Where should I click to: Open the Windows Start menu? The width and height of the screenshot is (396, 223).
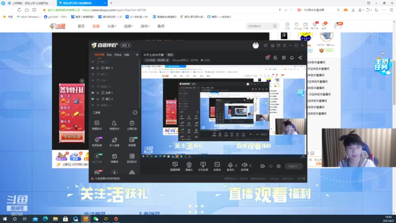pos(5,219)
